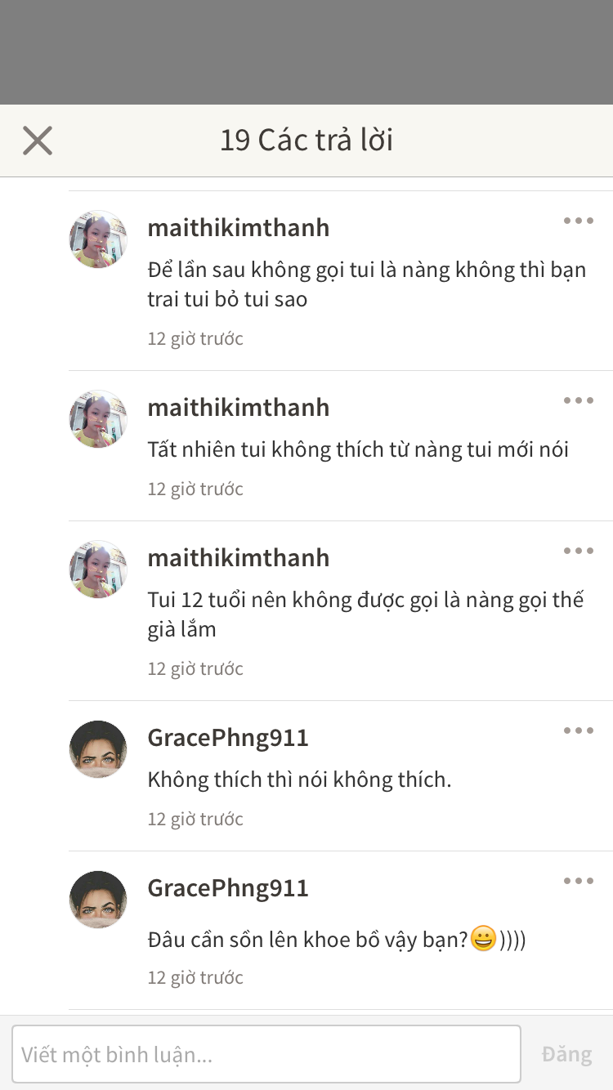Tap GracePhng911 avatar on 'Không thích' comment
Viewport: 613px width, 1090px height.
tap(98, 749)
